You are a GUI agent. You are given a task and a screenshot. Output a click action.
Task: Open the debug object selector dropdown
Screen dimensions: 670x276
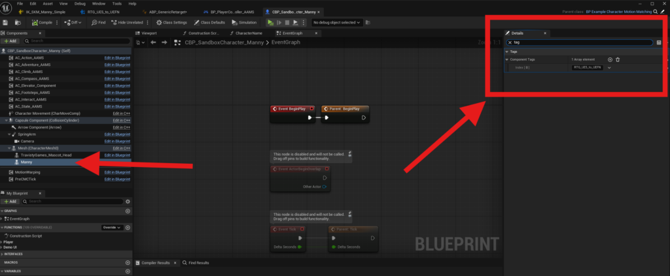pyautogui.click(x=336, y=22)
